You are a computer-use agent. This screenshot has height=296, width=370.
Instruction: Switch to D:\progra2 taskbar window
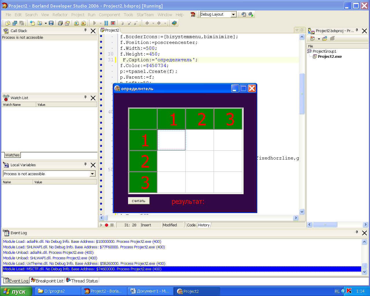[58, 291]
